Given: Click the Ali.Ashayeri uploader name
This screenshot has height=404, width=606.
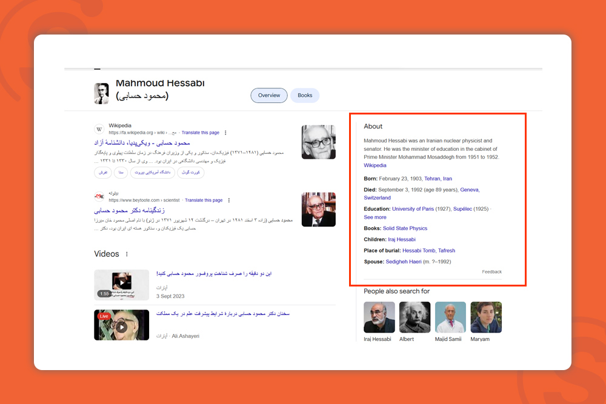Looking at the screenshot, I should tap(185, 336).
